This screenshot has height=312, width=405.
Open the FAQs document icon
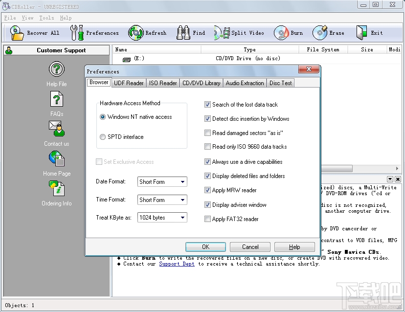(x=57, y=99)
